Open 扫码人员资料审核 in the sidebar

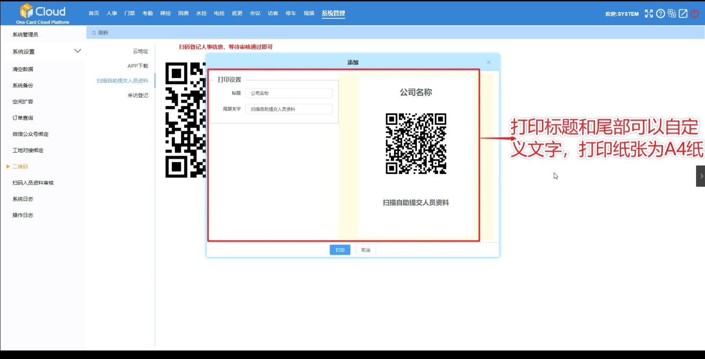coord(33,183)
